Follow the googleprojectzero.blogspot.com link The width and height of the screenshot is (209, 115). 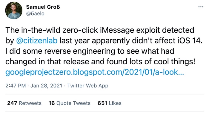pyautogui.click(x=95, y=72)
